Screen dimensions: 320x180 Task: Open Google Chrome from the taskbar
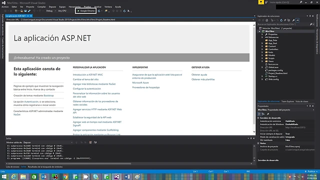[65, 176]
